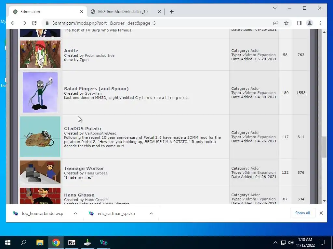The height and width of the screenshot is (249, 333).
Task: Open the notification center icon
Action: click(x=322, y=243)
